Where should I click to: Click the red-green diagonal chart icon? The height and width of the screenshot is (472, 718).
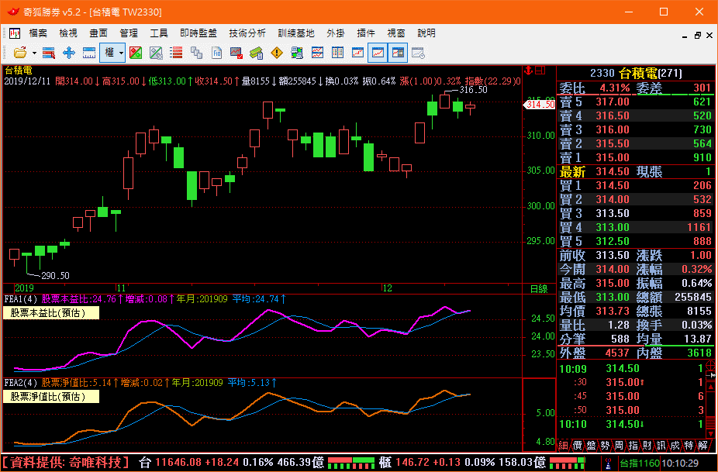[x=136, y=53]
